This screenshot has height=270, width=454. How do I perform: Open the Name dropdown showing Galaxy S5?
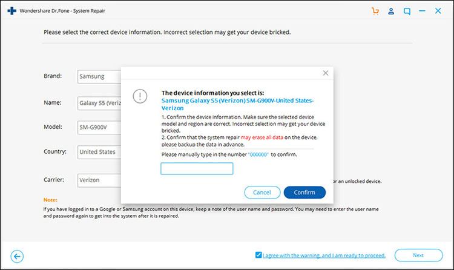[99, 103]
